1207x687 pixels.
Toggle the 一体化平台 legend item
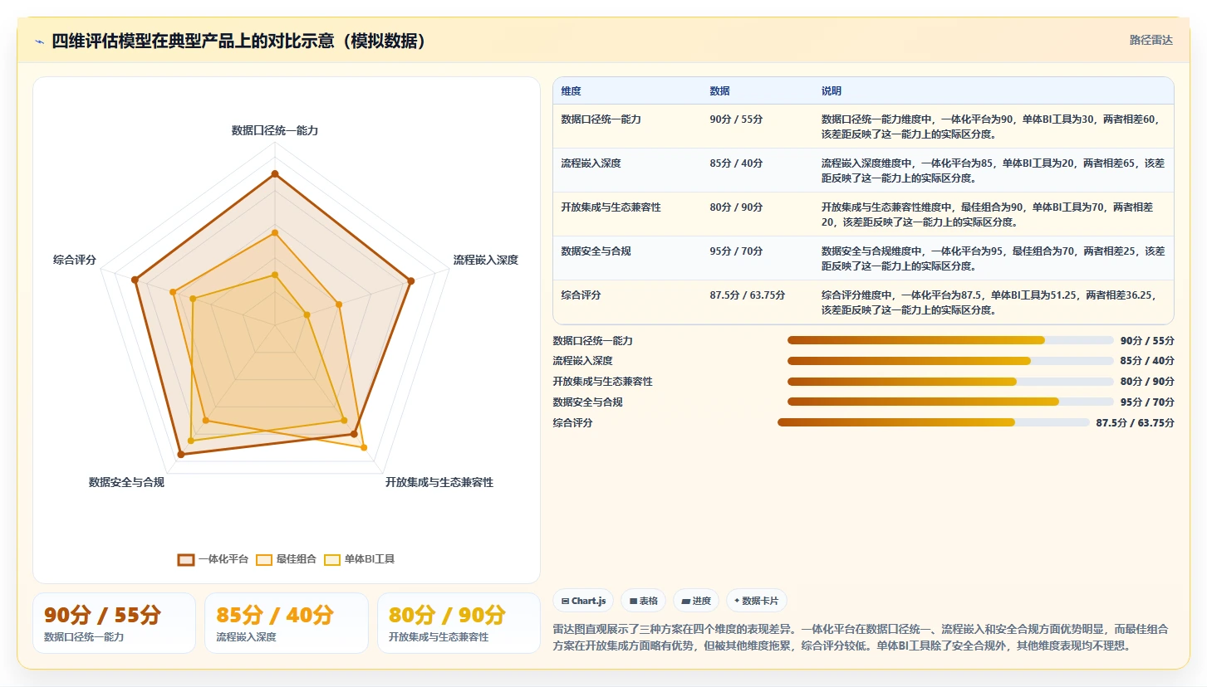click(213, 559)
